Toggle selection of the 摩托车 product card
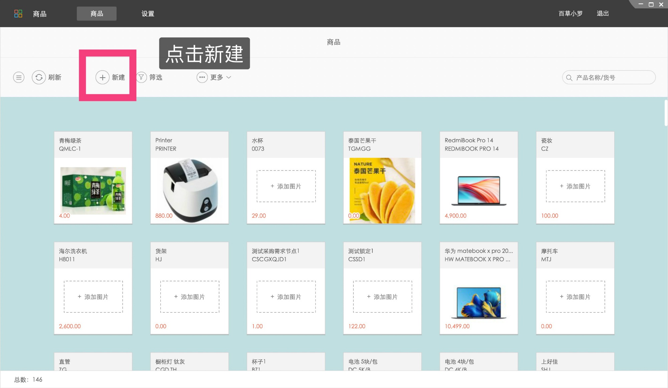668x388 pixels. tap(575, 287)
